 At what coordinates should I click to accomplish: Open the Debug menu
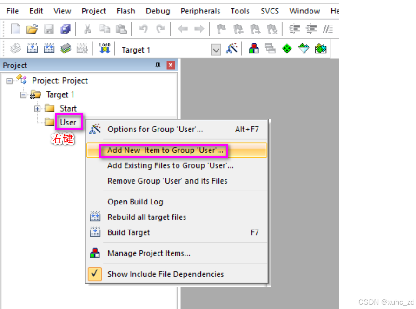click(x=158, y=11)
